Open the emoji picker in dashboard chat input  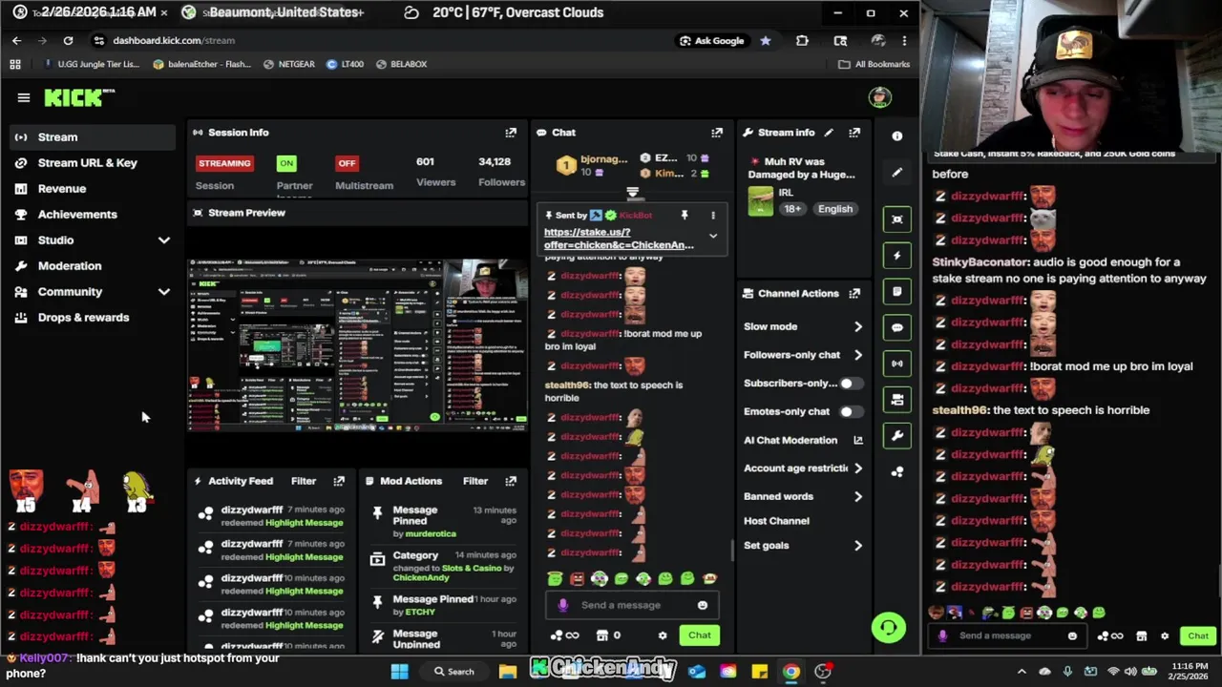tap(703, 605)
